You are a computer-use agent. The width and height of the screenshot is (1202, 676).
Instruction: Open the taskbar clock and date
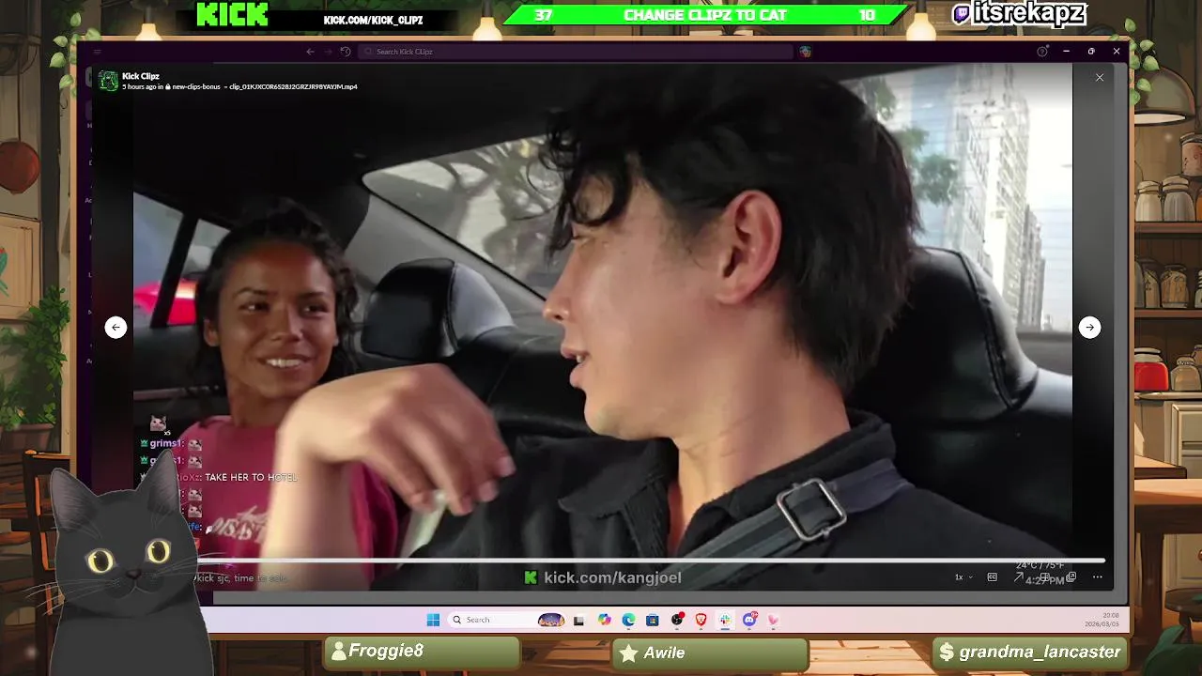pyautogui.click(x=1100, y=620)
